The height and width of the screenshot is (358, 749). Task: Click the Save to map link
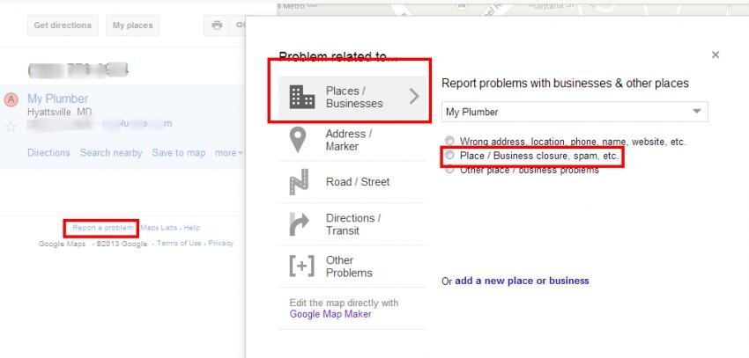click(x=179, y=153)
